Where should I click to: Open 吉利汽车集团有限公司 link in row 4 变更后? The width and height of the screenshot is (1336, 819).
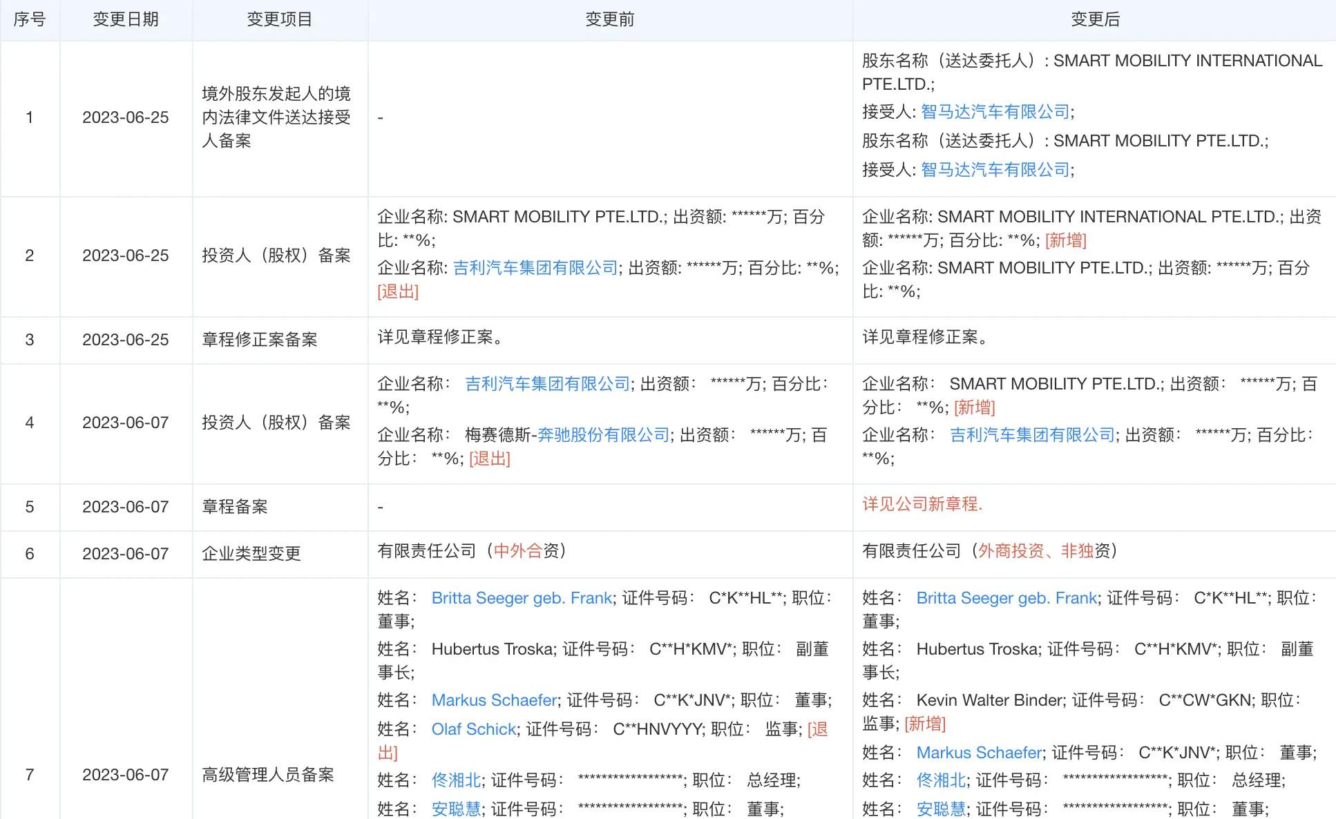[x=1033, y=435]
